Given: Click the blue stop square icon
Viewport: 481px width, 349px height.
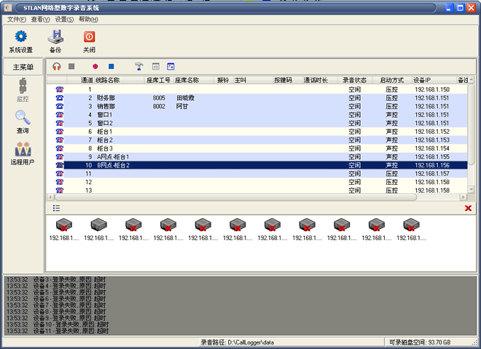Looking at the screenshot, I should (112, 66).
